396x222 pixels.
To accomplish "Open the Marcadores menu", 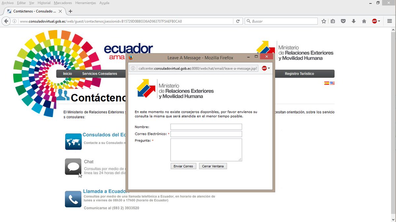I will 63,3.
